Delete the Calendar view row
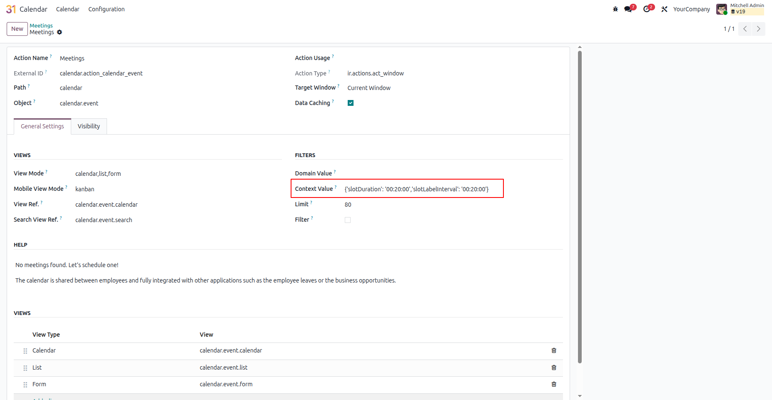 pos(554,350)
